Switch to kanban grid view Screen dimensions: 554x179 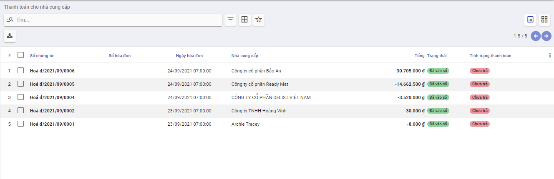[x=544, y=20]
